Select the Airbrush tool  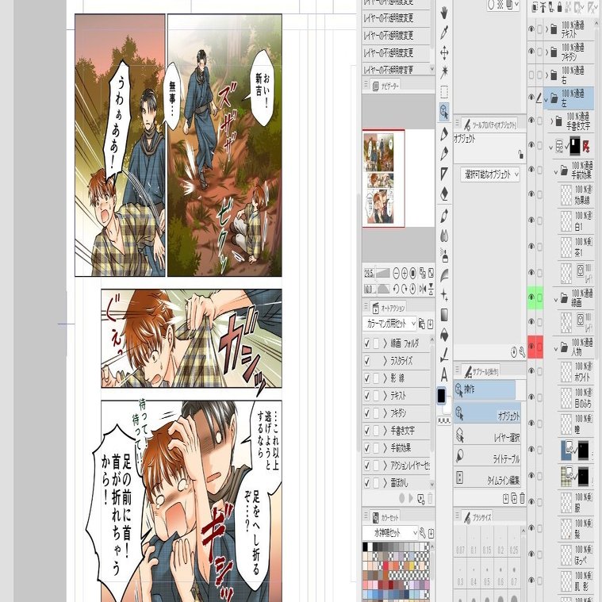pyautogui.click(x=444, y=255)
